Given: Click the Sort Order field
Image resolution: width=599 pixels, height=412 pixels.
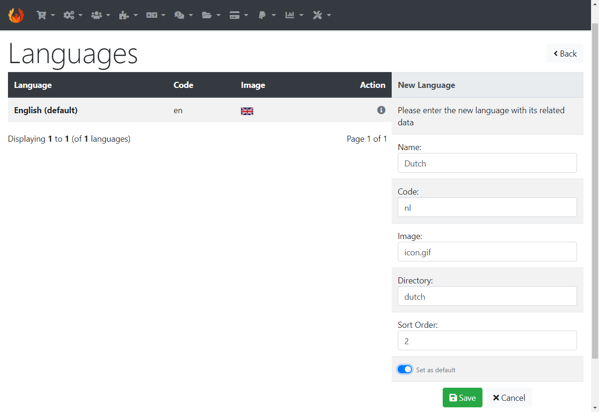Looking at the screenshot, I should click(x=487, y=340).
